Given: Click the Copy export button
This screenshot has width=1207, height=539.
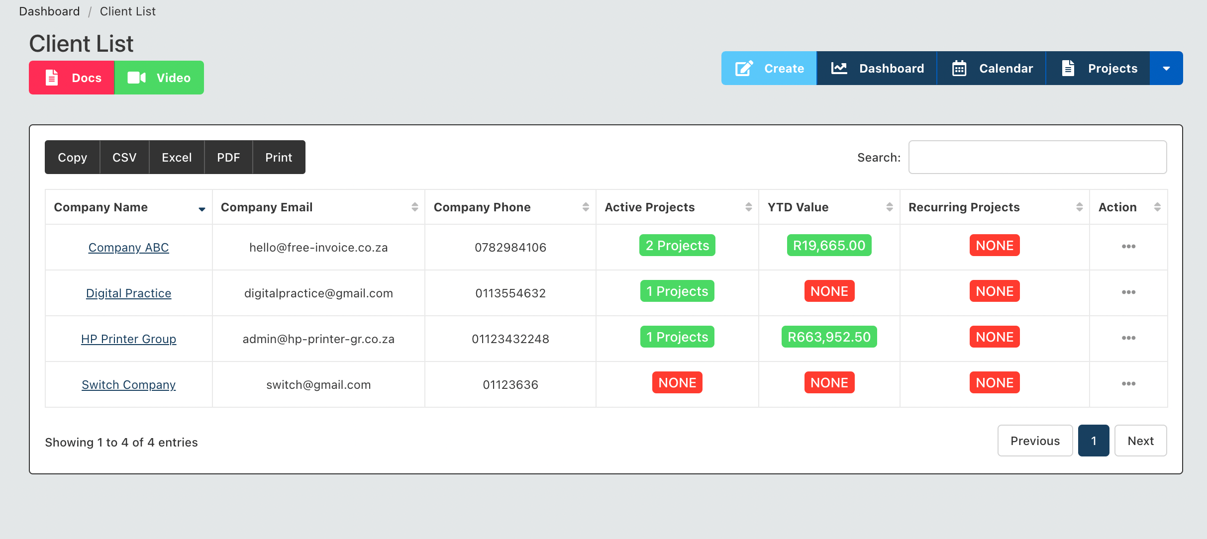Looking at the screenshot, I should pyautogui.click(x=72, y=157).
